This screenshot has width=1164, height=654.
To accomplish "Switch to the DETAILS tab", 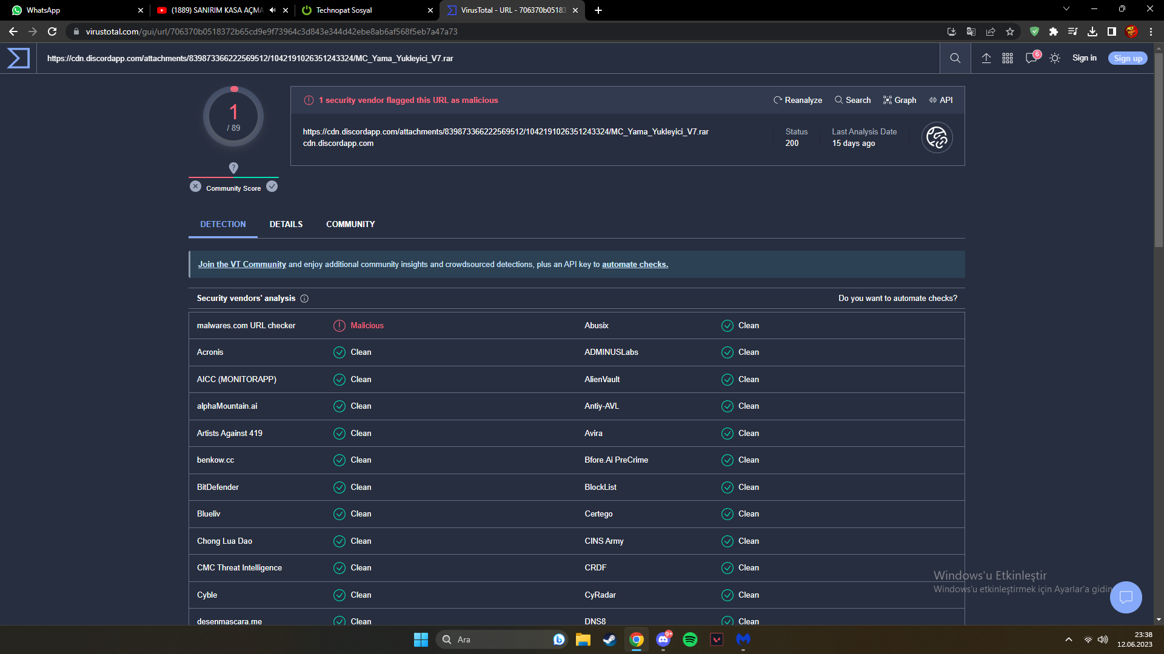I will click(x=286, y=224).
